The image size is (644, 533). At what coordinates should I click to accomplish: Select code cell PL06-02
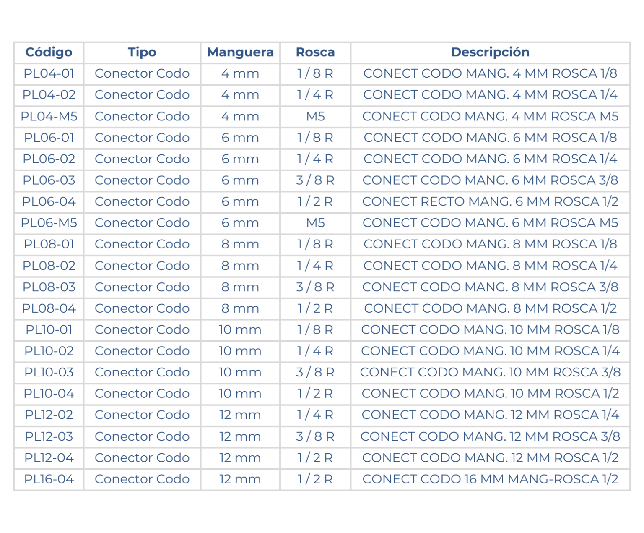(x=49, y=159)
